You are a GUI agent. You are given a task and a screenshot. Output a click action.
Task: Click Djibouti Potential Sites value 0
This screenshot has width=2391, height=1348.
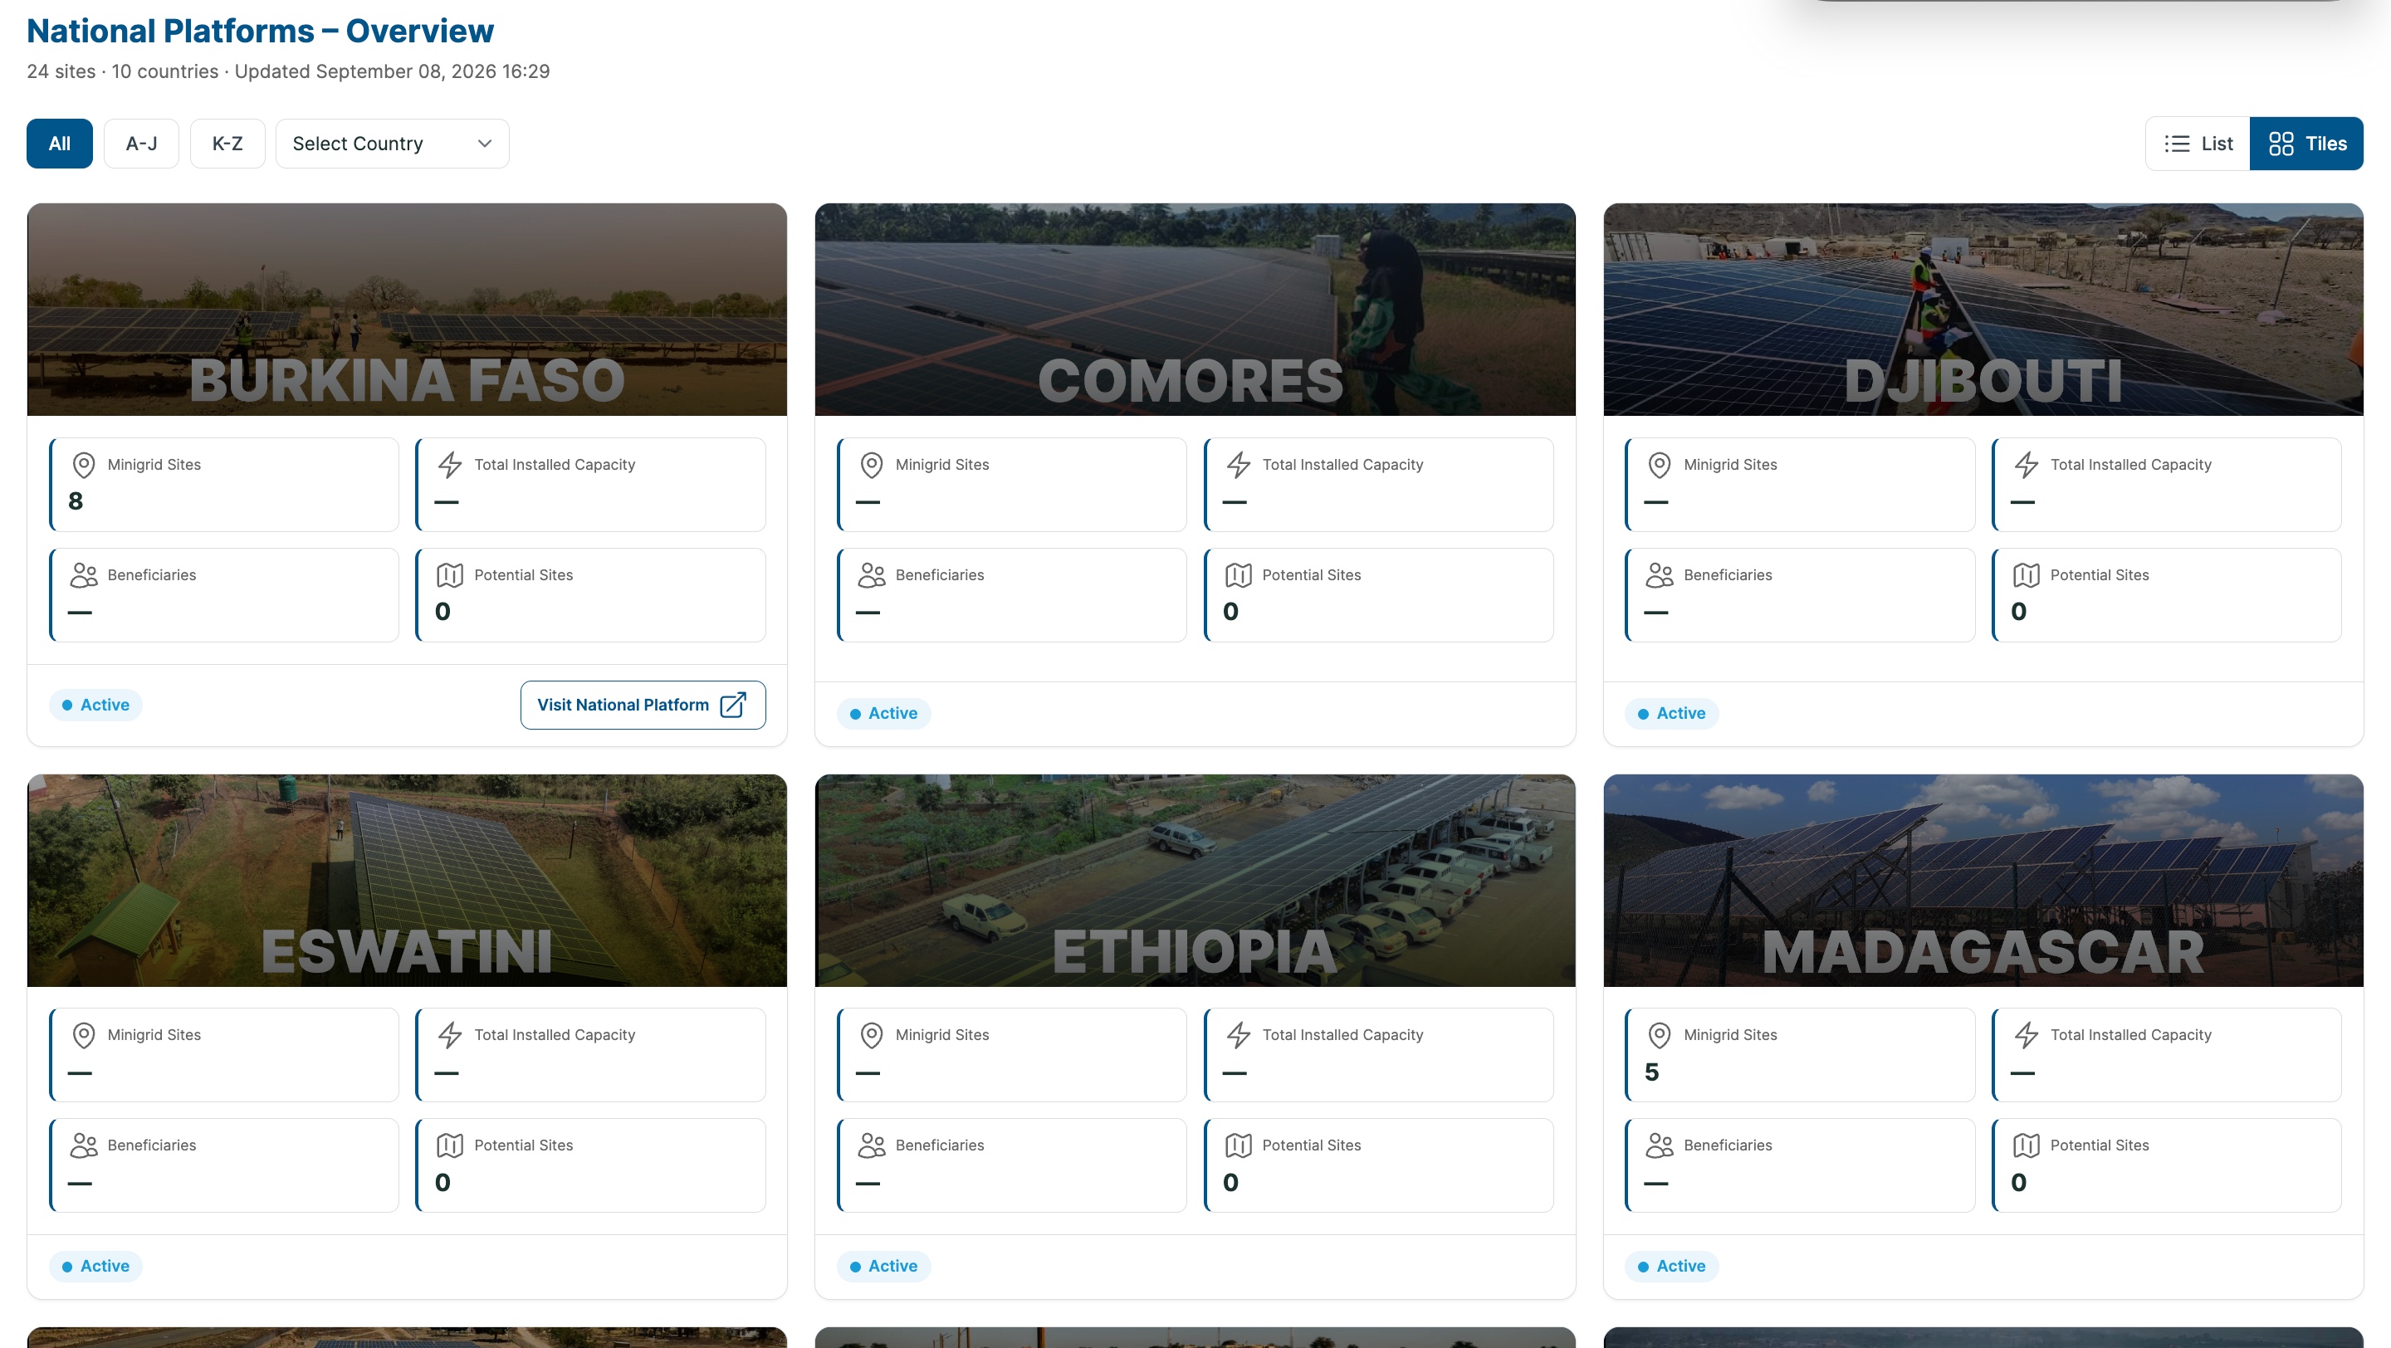[2019, 613]
